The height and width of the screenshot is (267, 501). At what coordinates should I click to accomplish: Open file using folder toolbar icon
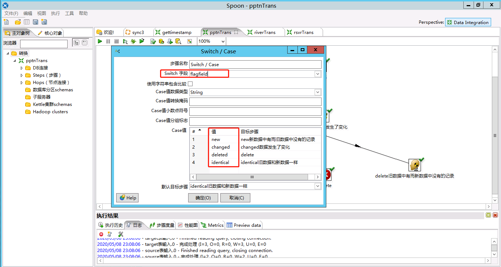(18, 22)
